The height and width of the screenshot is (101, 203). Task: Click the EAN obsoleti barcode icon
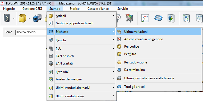pyautogui.click(x=51, y=56)
